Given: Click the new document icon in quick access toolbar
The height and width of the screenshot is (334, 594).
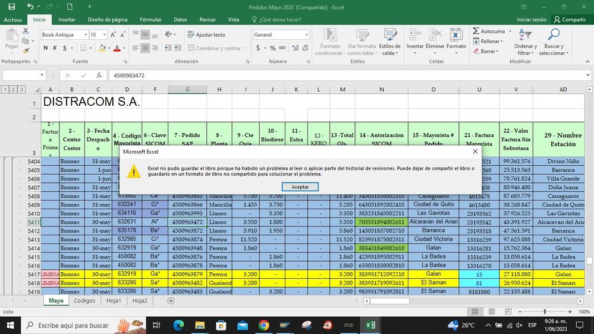Looking at the screenshot, I should [70, 7].
